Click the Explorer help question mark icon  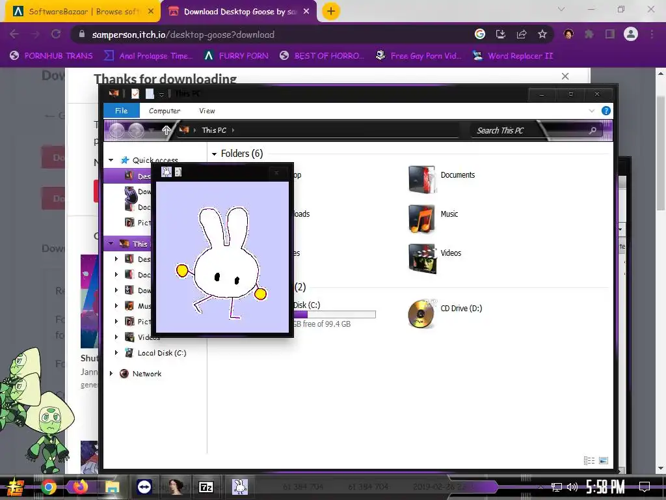tap(606, 111)
